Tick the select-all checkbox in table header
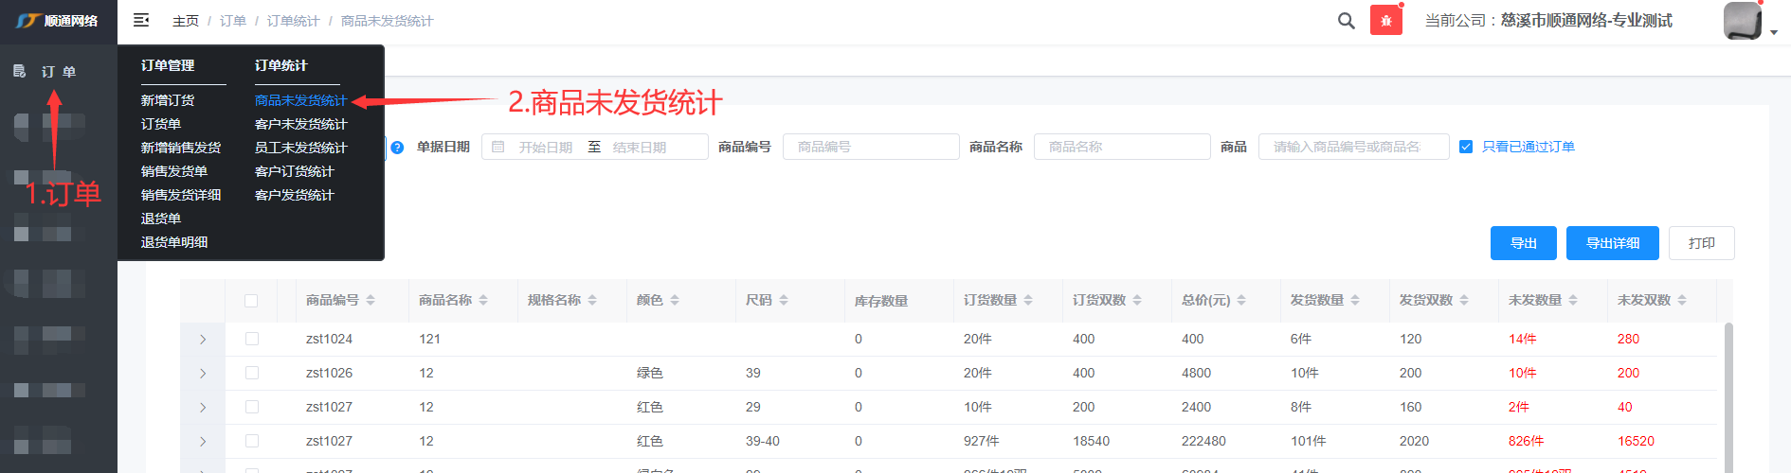The width and height of the screenshot is (1791, 473). (x=251, y=301)
